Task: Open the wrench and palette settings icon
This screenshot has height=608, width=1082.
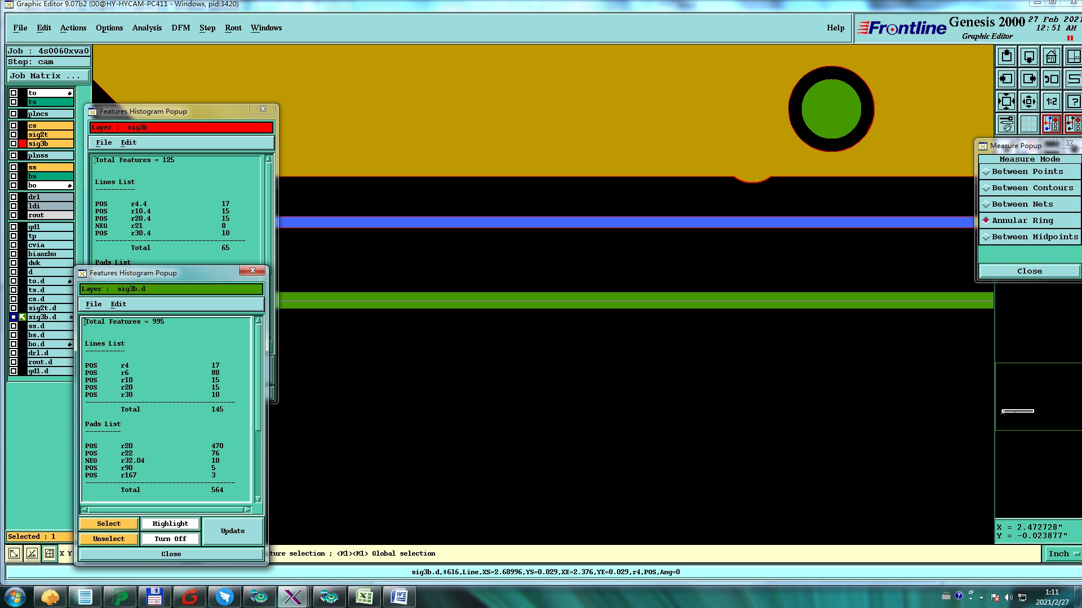Action: pyautogui.click(x=1006, y=124)
